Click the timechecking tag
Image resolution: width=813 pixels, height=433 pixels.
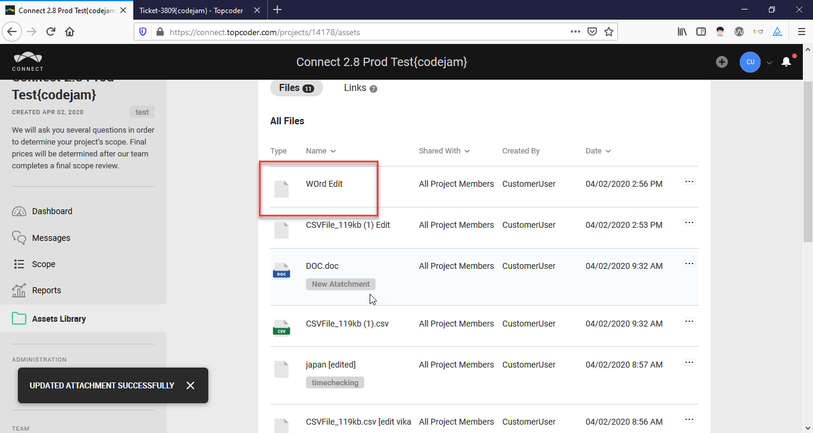(335, 383)
